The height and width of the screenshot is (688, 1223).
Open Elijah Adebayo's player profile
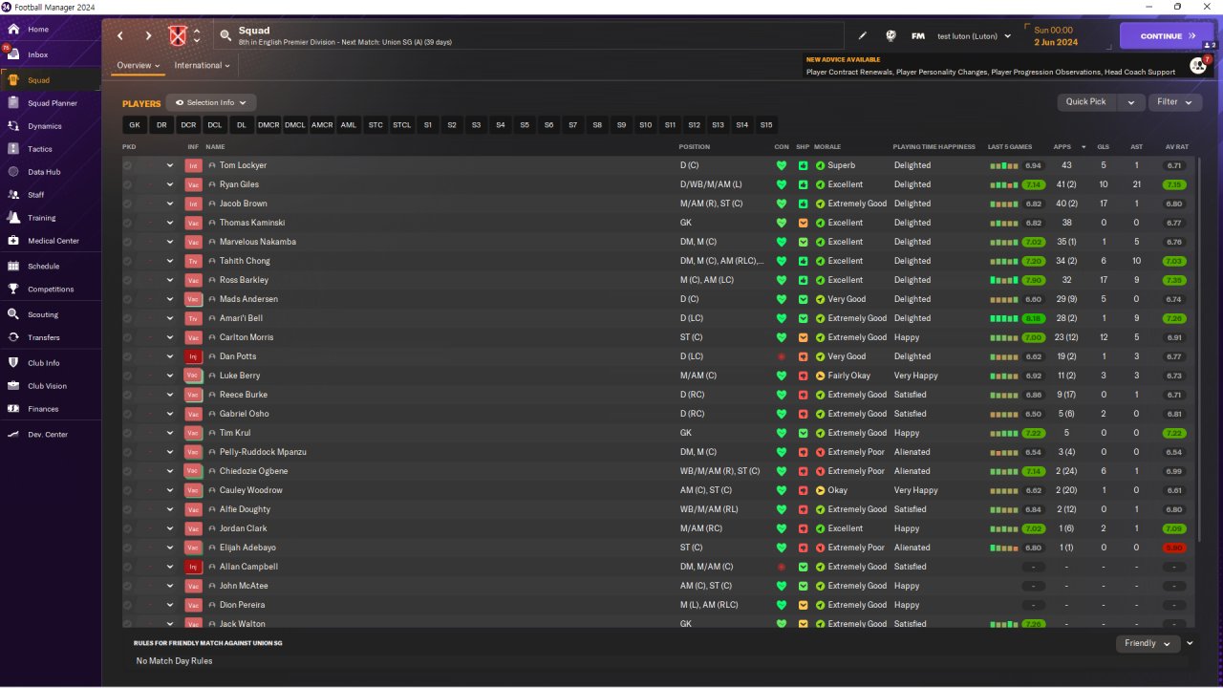(x=247, y=548)
